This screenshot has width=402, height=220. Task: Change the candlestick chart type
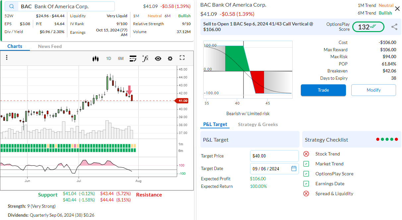pos(96,59)
